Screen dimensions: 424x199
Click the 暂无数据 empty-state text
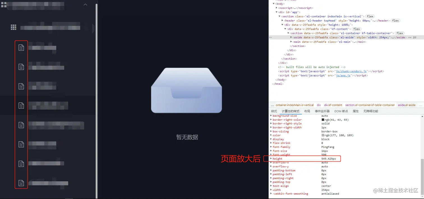tap(187, 137)
